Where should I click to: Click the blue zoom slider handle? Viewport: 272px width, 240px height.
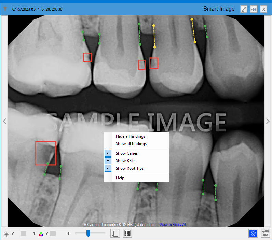(88, 234)
